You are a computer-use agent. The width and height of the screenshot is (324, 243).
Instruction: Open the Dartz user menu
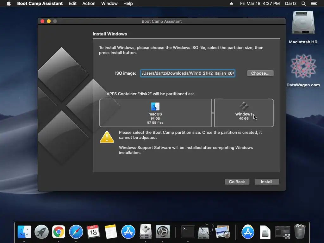[290, 3]
